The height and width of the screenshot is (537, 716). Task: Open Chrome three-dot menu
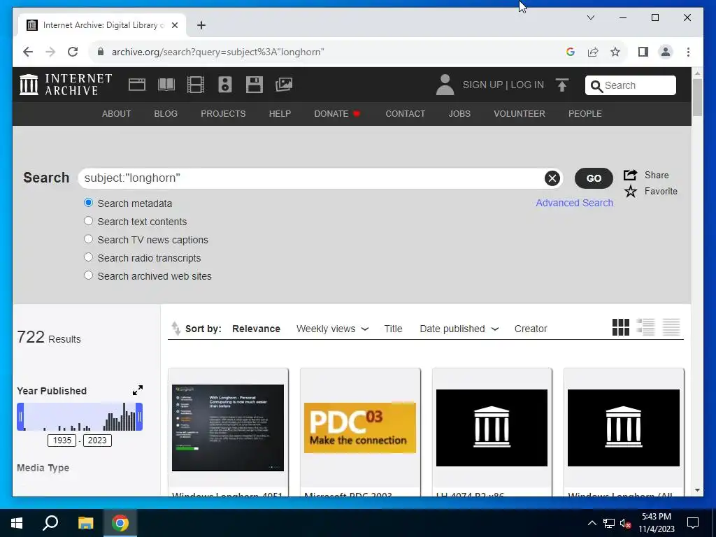(688, 52)
